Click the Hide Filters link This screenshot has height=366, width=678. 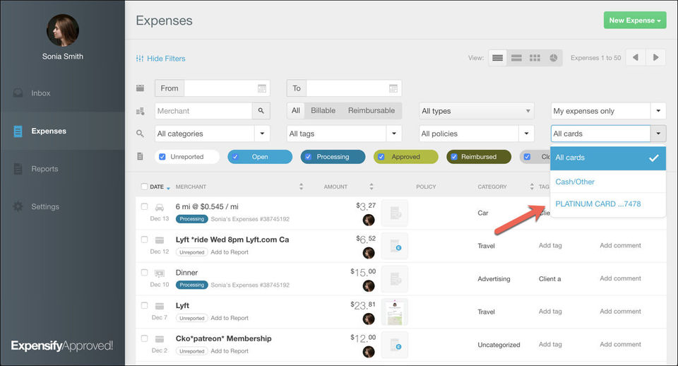(161, 59)
